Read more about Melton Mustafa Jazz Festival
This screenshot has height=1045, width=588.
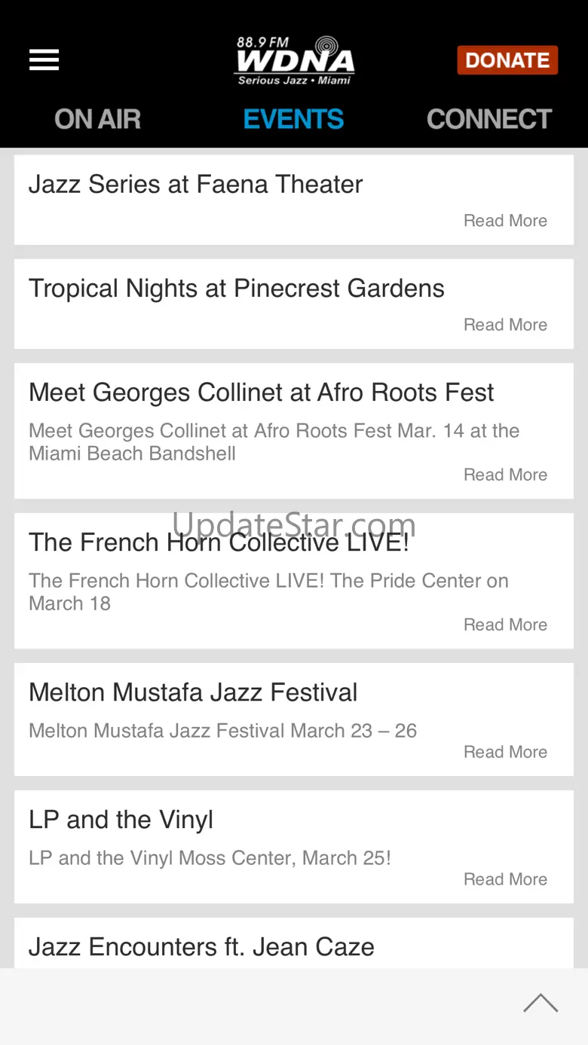pos(505,752)
